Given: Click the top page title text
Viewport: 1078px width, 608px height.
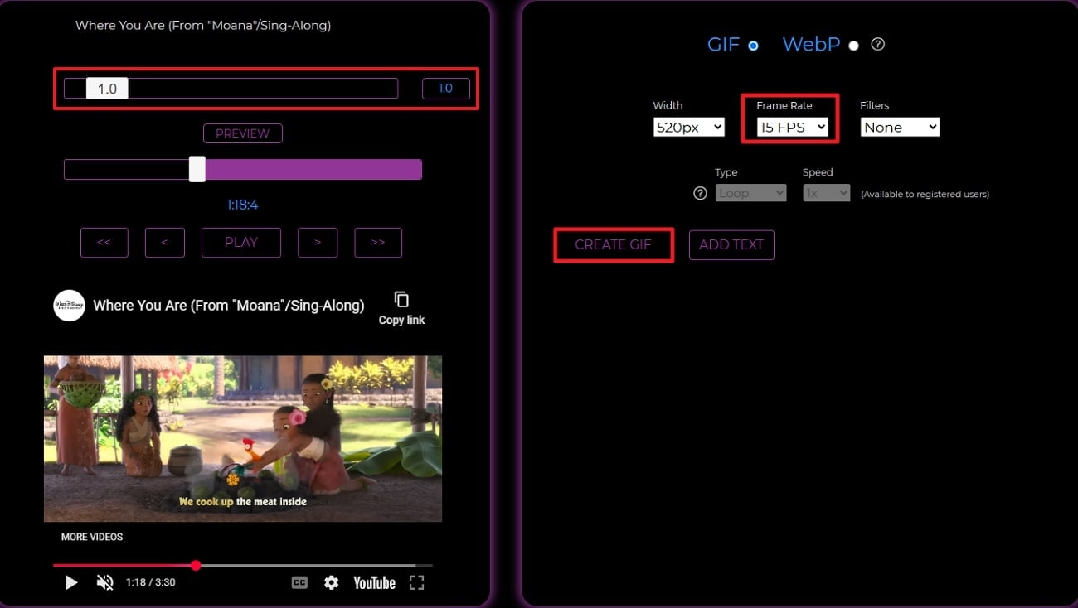Looking at the screenshot, I should point(203,26).
